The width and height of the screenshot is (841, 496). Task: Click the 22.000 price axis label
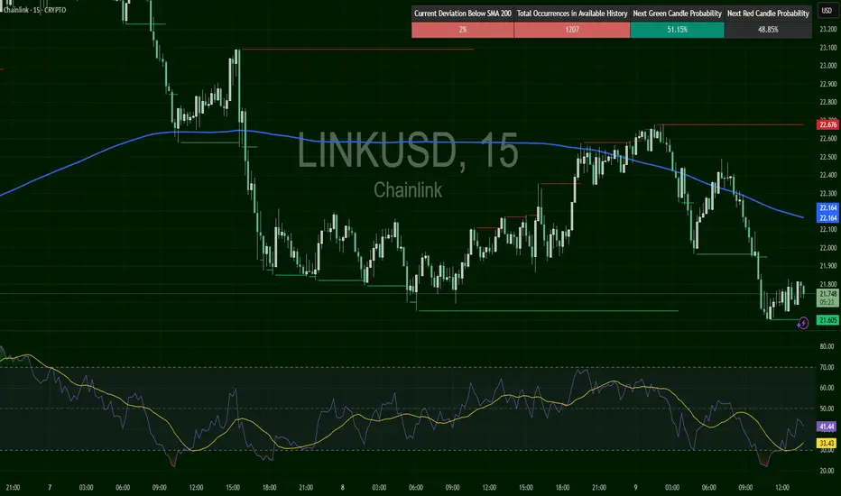(828, 248)
